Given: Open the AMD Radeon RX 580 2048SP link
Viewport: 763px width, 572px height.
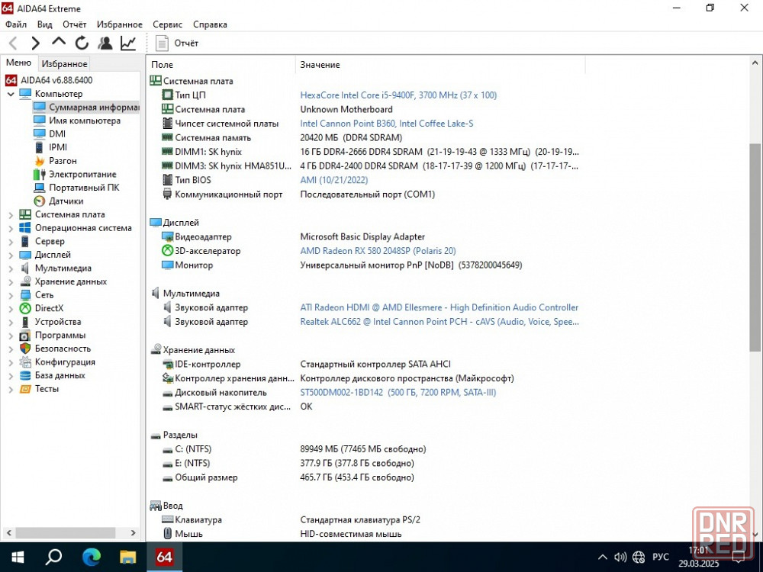Looking at the screenshot, I should tap(378, 251).
